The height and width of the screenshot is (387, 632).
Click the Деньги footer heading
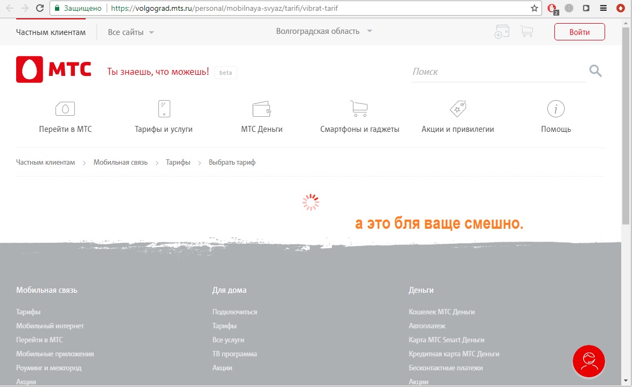coord(421,290)
